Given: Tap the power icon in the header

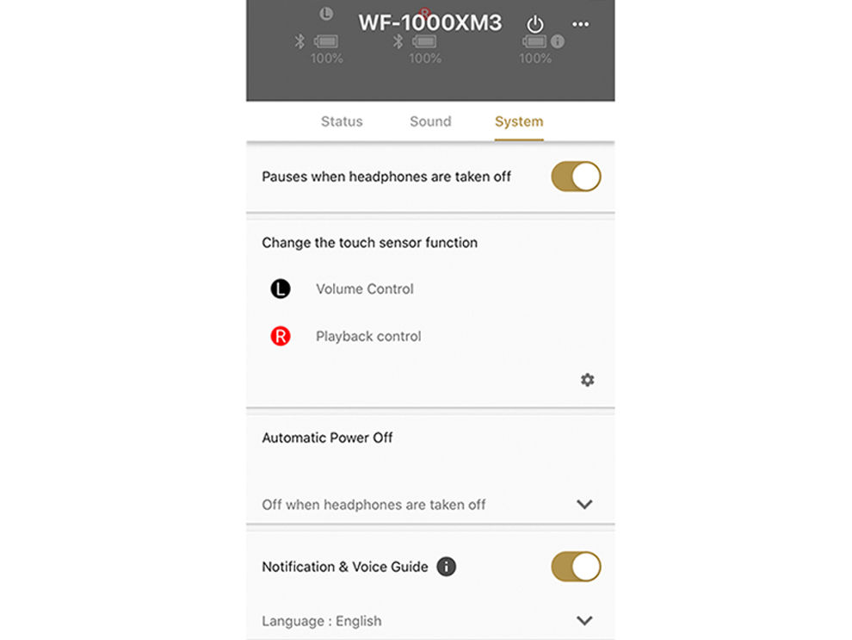Looking at the screenshot, I should [535, 24].
